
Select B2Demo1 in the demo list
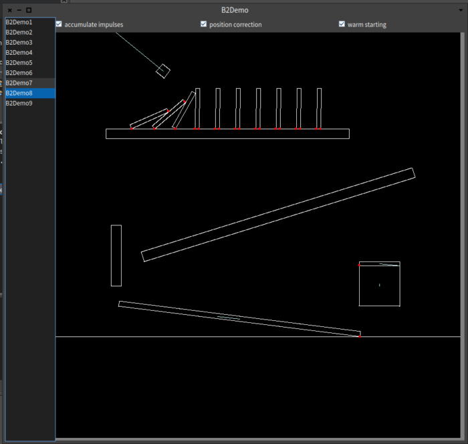(x=30, y=22)
